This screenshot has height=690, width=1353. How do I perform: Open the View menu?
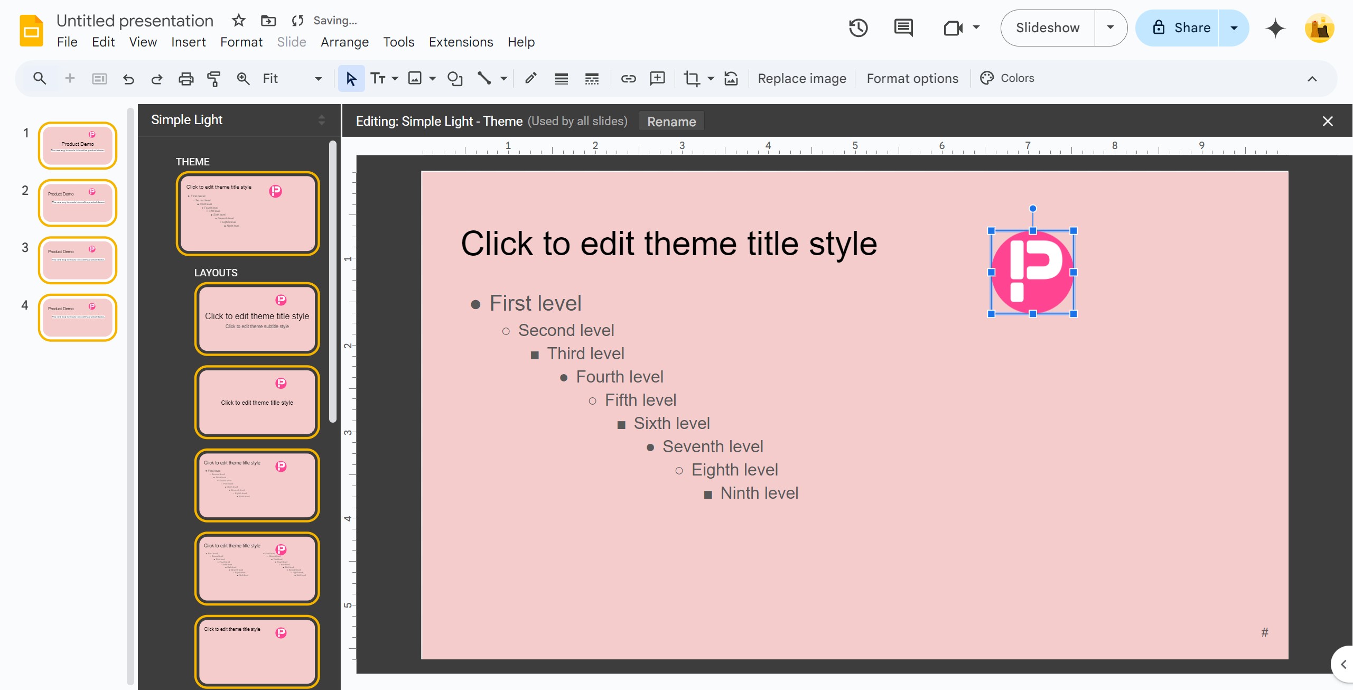(x=143, y=42)
